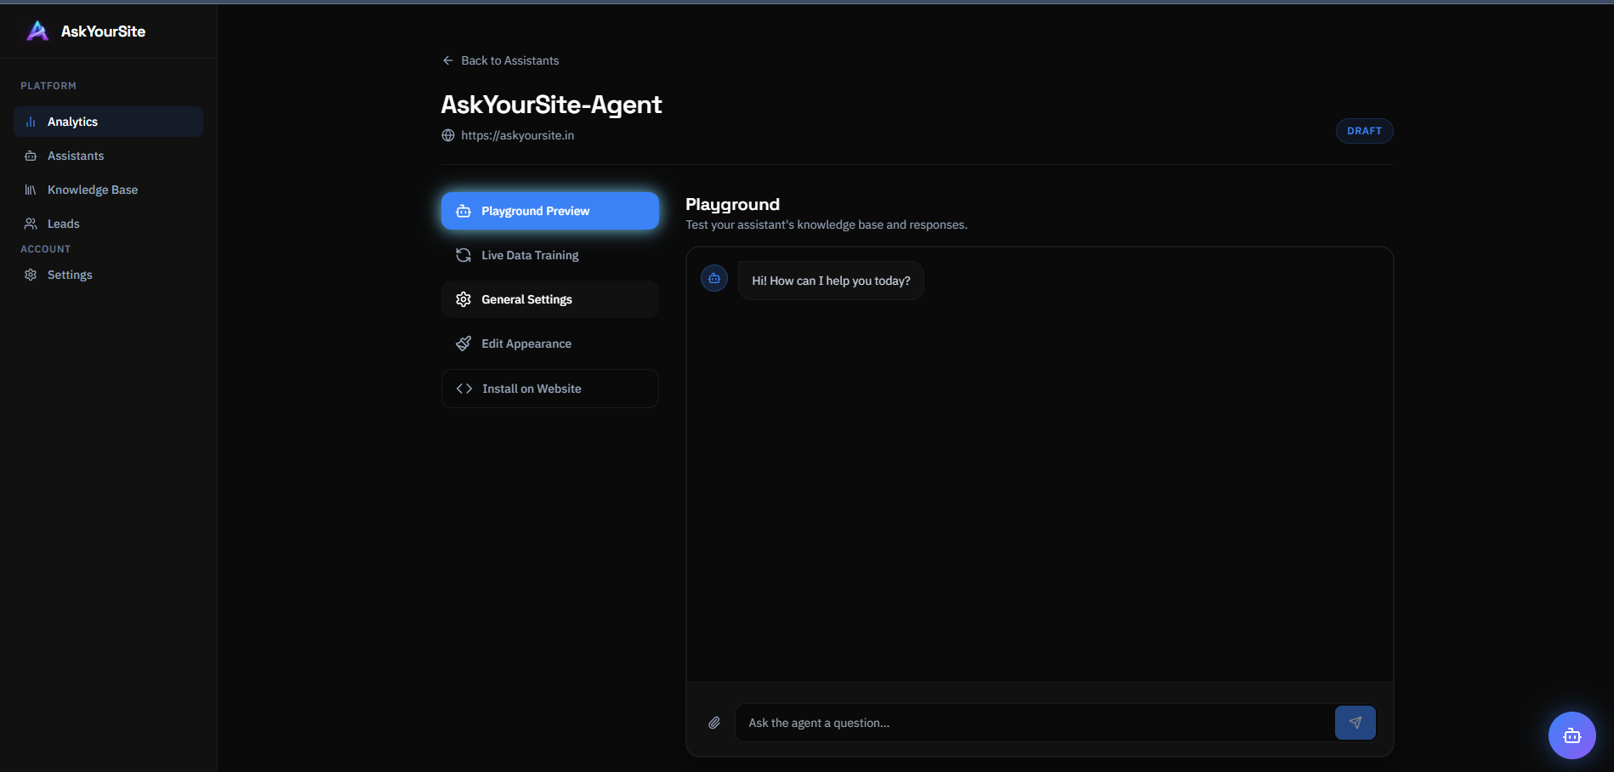Click the Live Data Training refresh icon
The height and width of the screenshot is (772, 1614).
pyautogui.click(x=463, y=254)
